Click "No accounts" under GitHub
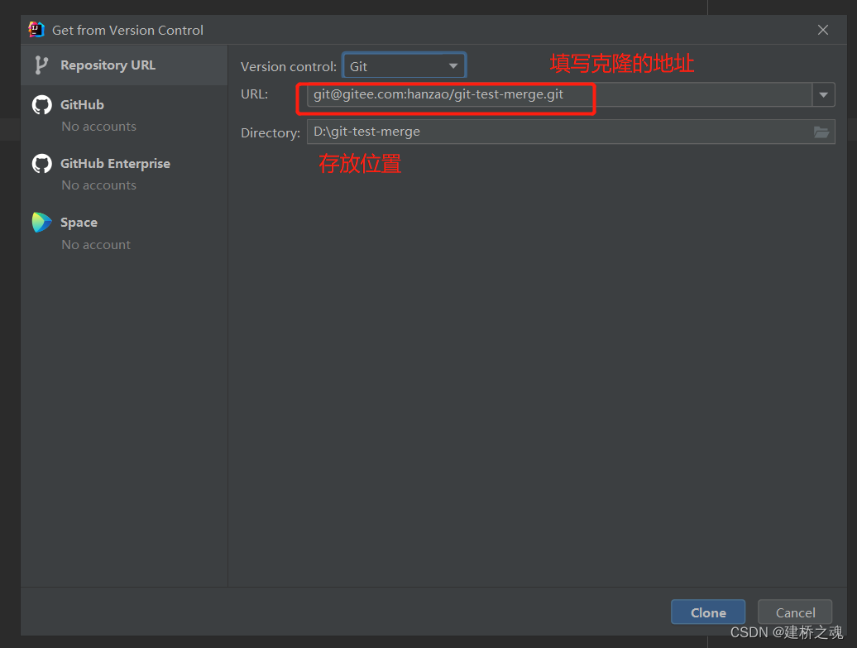The image size is (857, 648). point(99,127)
